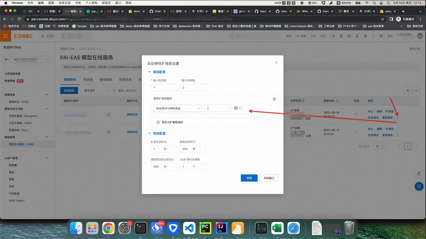Open more actions for the 2个实例 service
Image resolution: width=426 pixels, height=239 pixels.
coord(398,135)
